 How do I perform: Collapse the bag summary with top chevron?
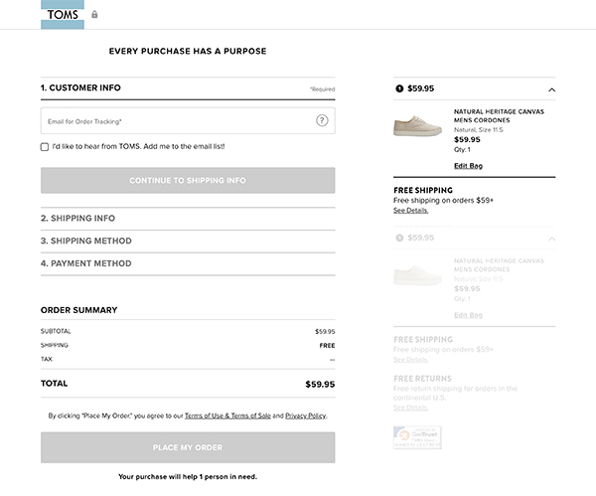[551, 89]
